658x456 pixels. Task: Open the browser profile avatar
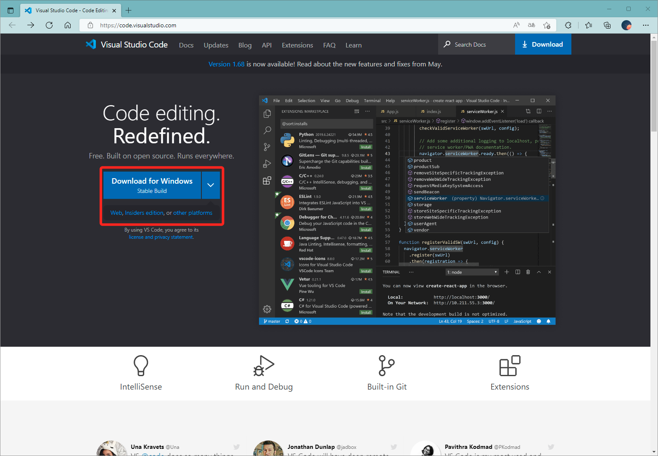pos(626,25)
